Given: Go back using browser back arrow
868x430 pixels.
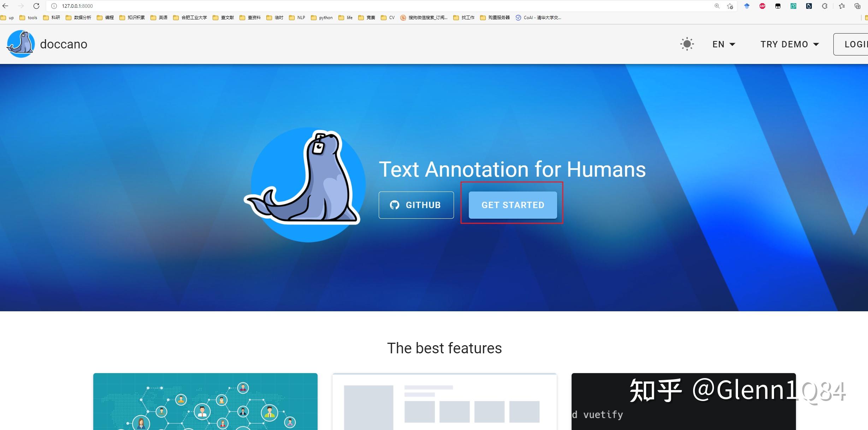Looking at the screenshot, I should tap(5, 6).
